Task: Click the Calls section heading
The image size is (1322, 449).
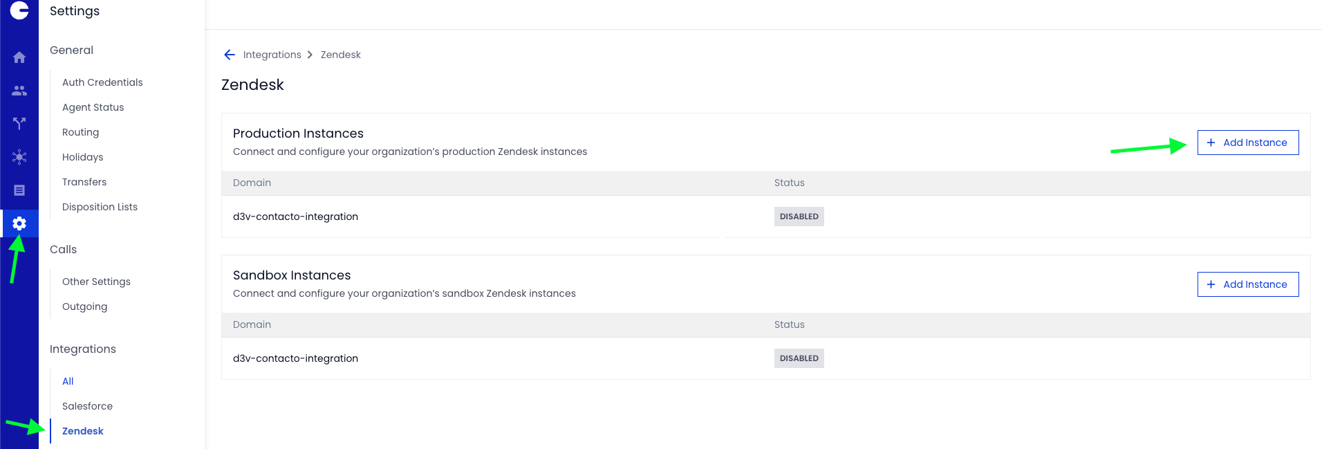Action: coord(63,249)
